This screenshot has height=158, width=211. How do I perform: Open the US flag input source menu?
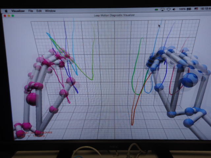(196, 9)
